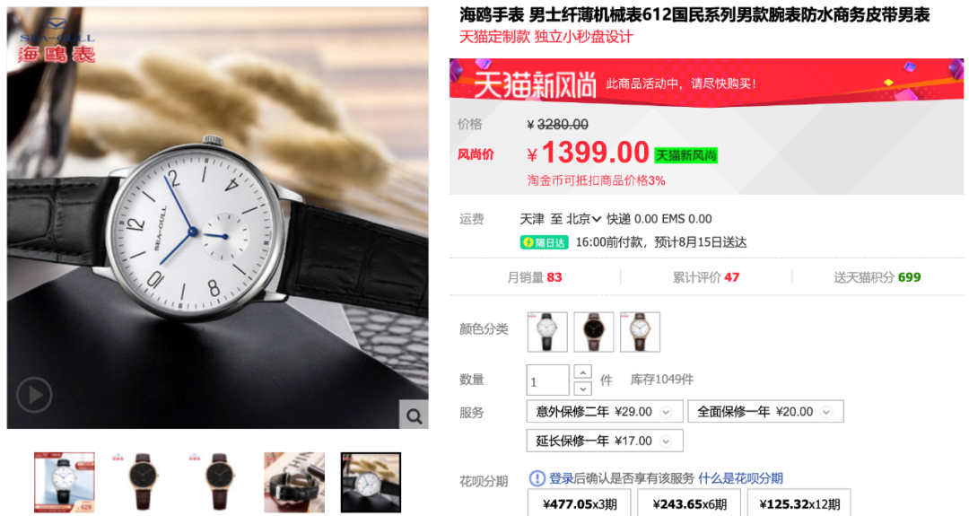Select the white dial black strap color

tap(547, 332)
